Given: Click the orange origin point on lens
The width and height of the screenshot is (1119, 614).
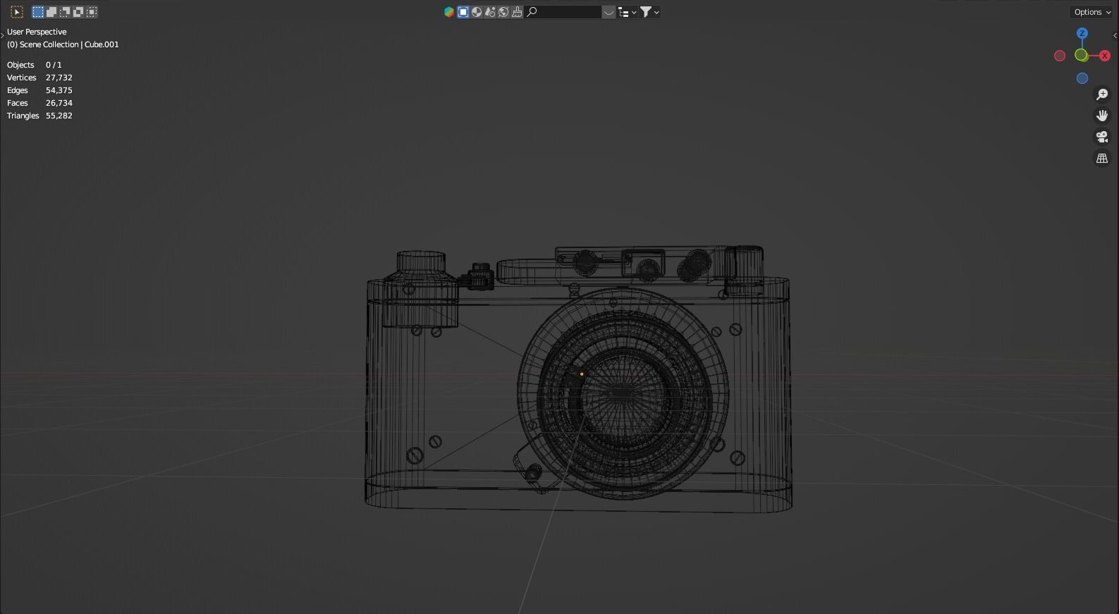Looking at the screenshot, I should [582, 374].
